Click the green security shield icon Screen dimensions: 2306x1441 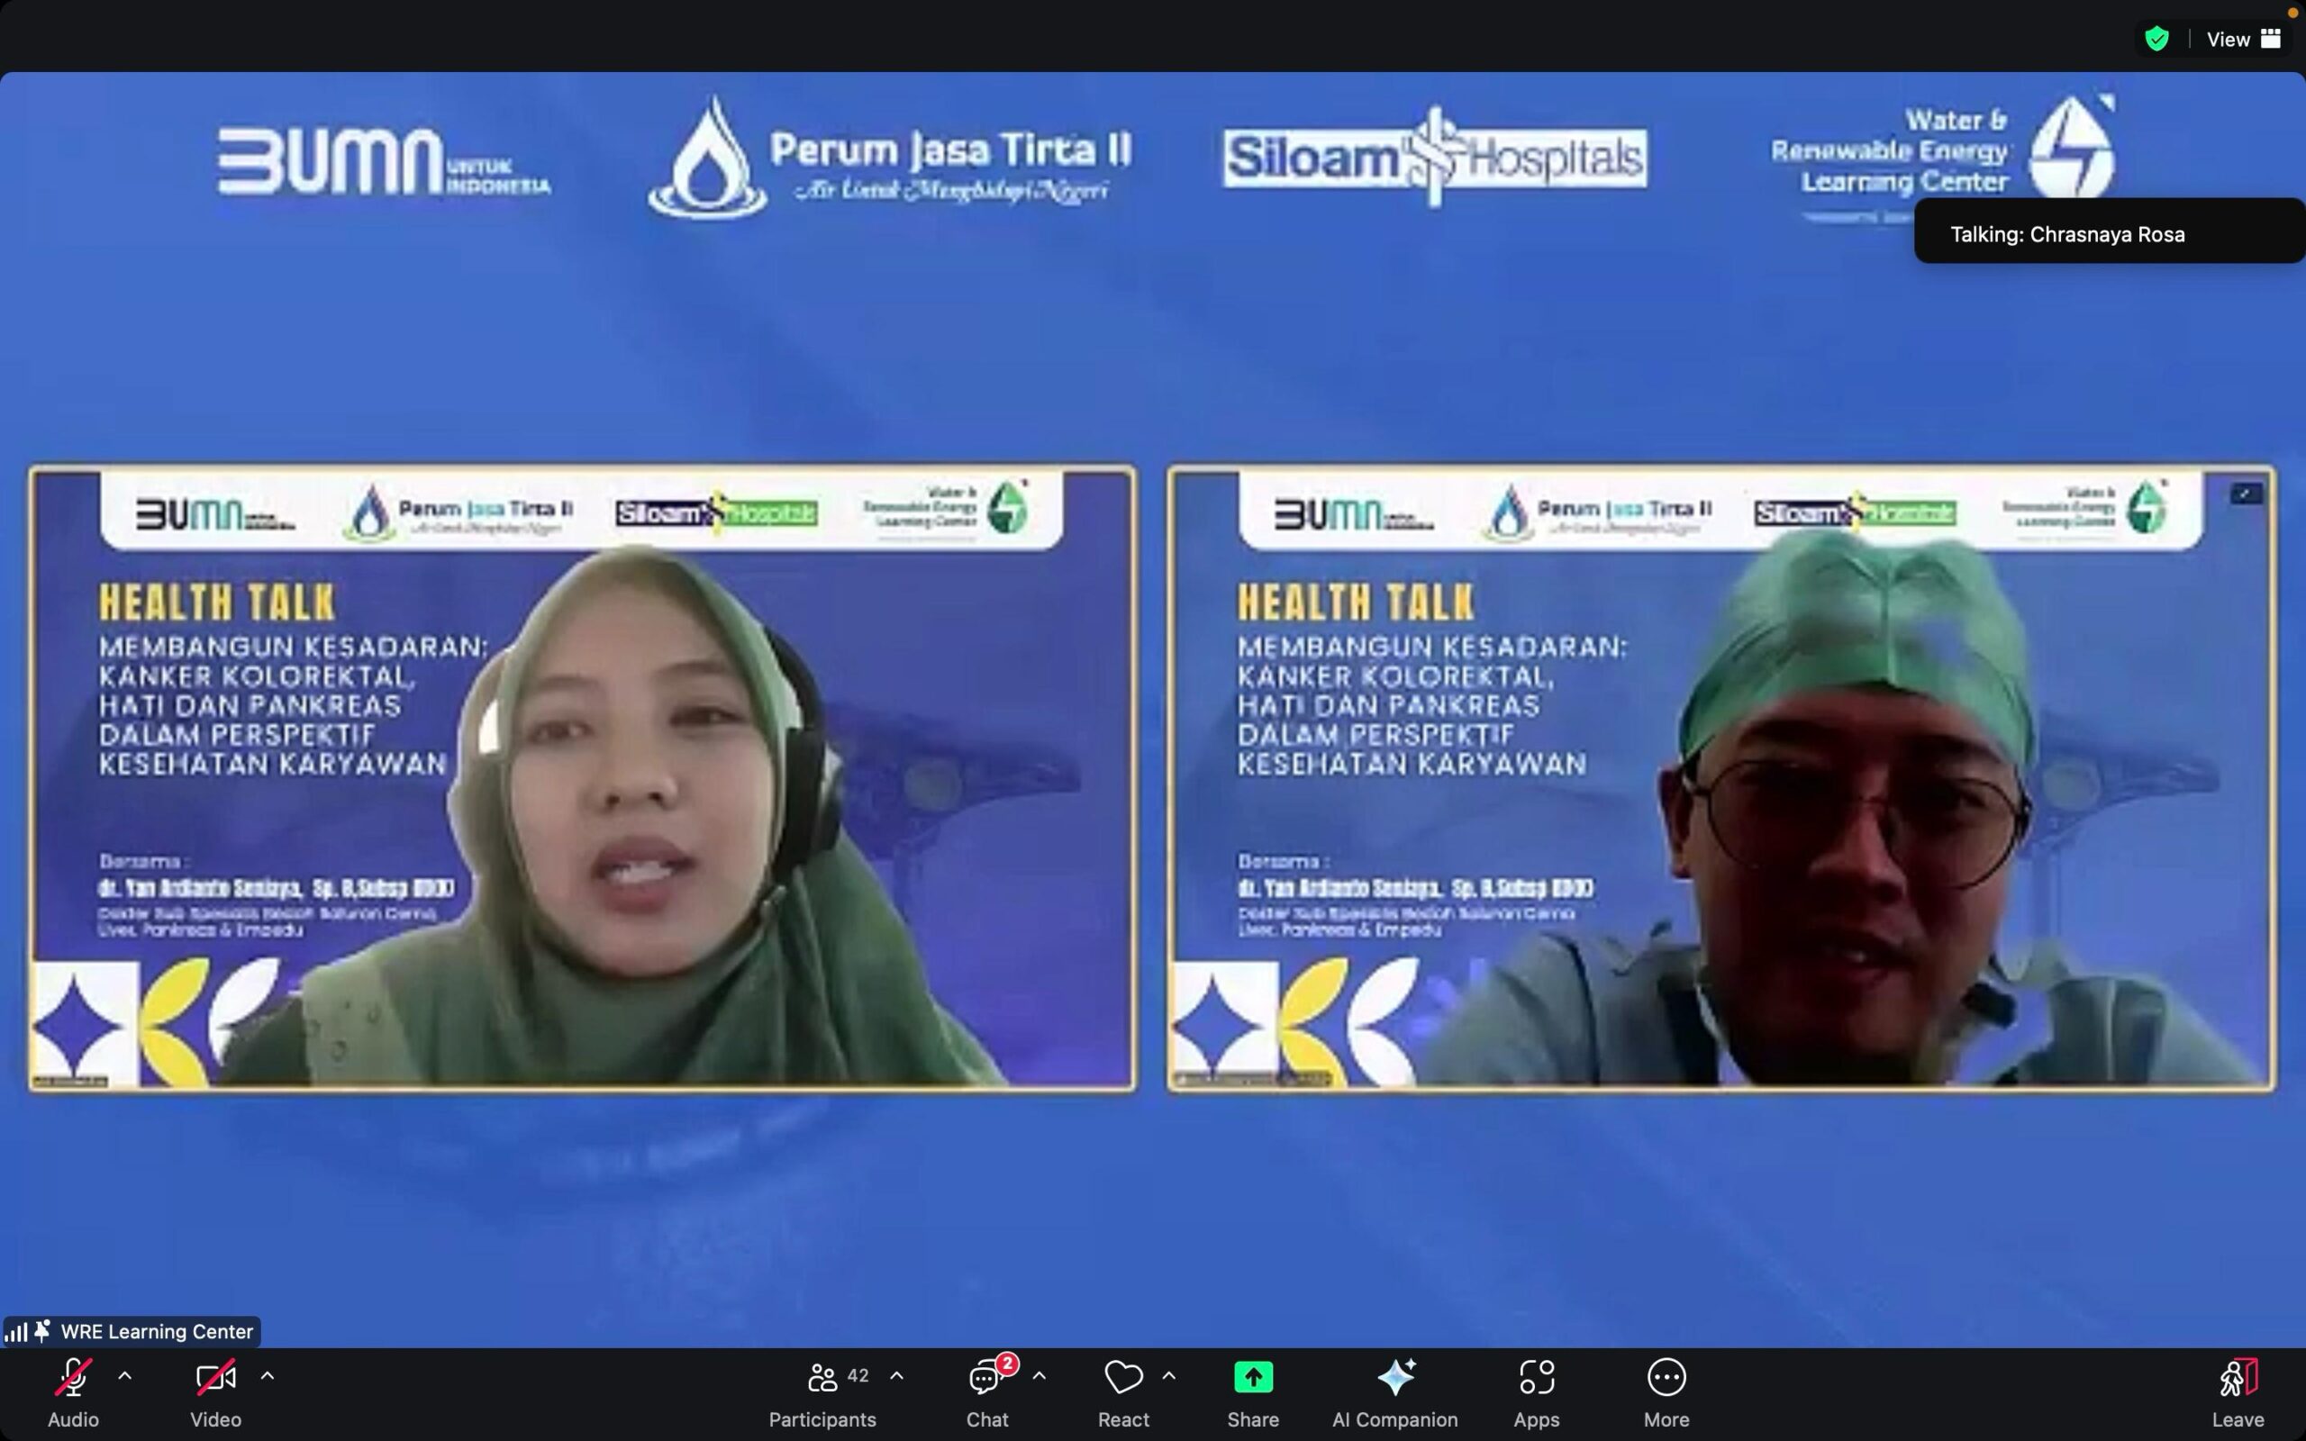(2157, 38)
